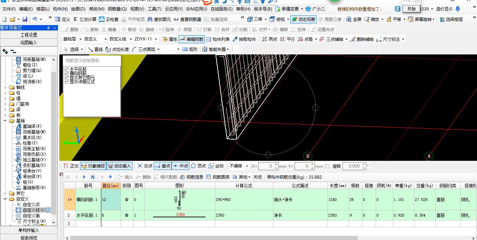This screenshot has height=240, width=477.
Task: Open the 钢筋量(Q) menu
Action: click(x=117, y=9)
